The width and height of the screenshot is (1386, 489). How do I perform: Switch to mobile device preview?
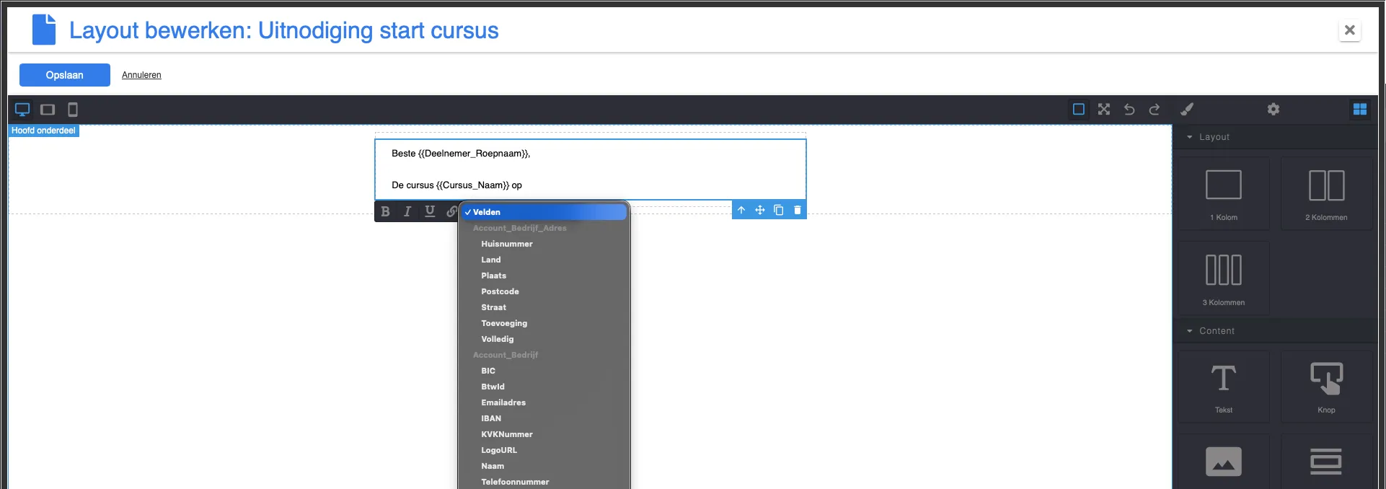point(73,110)
